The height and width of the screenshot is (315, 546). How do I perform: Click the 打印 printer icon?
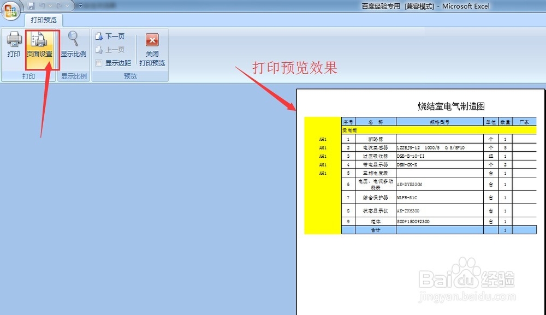[x=14, y=45]
